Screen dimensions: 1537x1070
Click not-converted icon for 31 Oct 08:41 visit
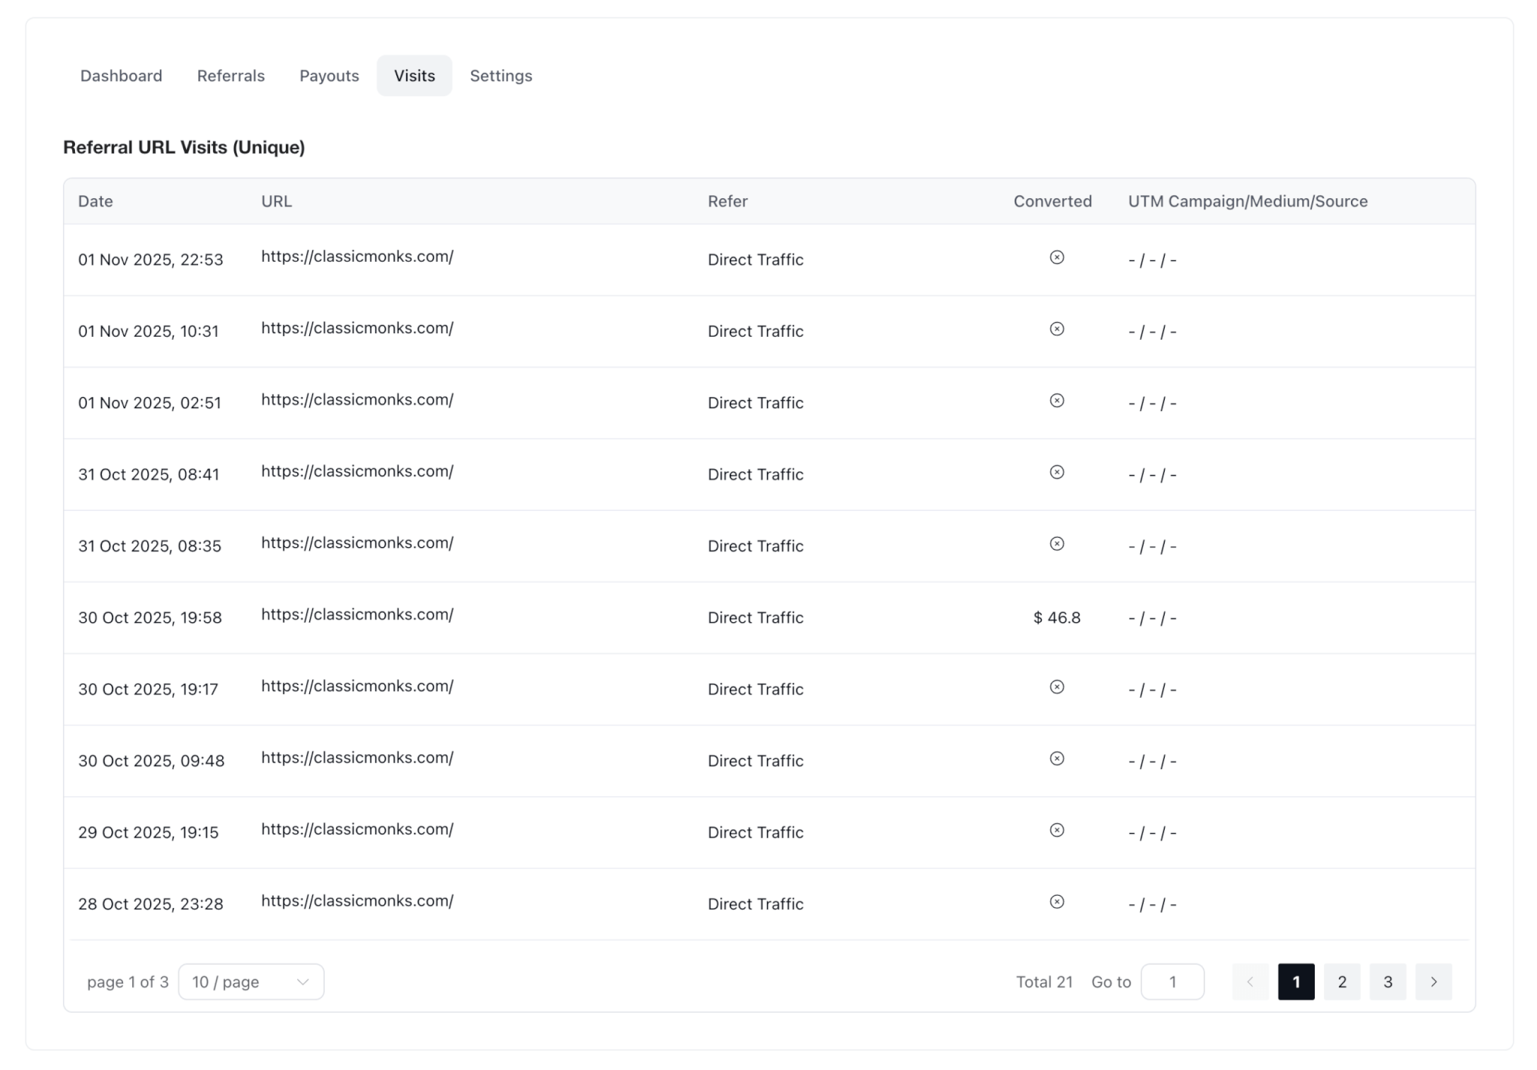(x=1056, y=472)
